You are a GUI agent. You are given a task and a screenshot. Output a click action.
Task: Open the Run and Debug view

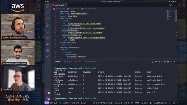48,25
